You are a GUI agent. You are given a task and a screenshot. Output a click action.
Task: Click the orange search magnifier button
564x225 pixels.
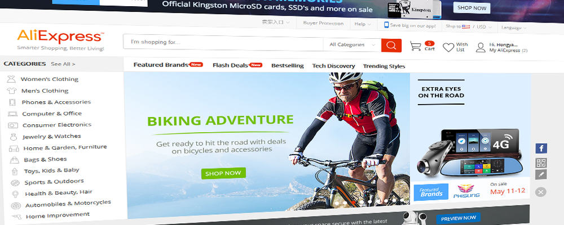(391, 46)
